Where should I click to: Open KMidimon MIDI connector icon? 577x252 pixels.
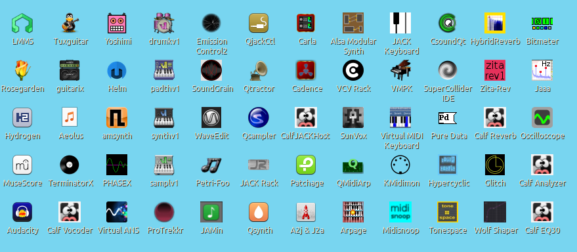point(400,165)
